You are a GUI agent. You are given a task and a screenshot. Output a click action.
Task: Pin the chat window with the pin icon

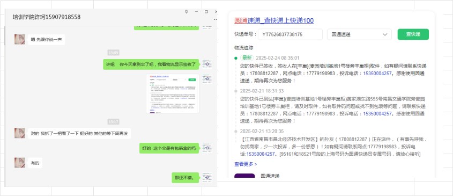186,12
